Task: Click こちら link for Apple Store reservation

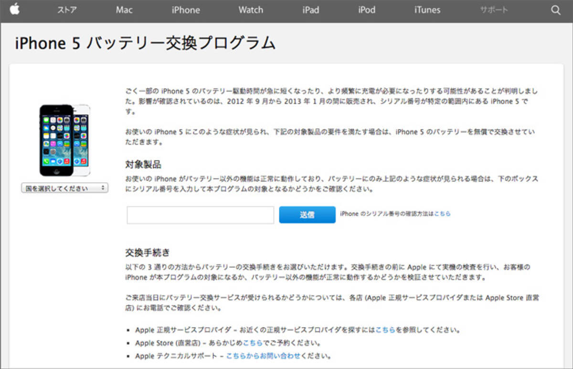Action: coord(253,343)
